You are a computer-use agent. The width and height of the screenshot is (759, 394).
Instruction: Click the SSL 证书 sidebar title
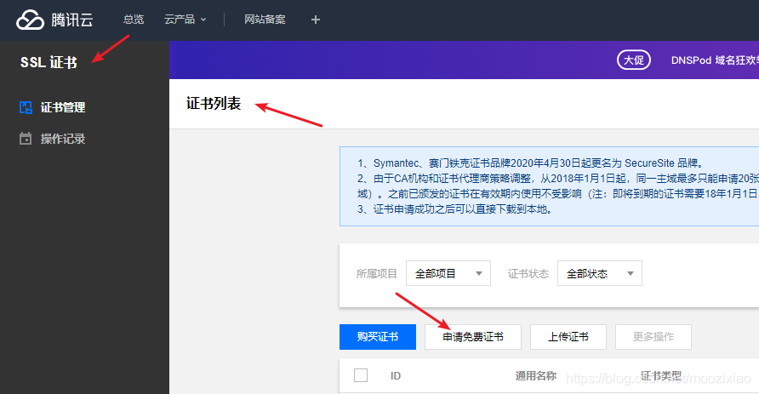point(49,62)
